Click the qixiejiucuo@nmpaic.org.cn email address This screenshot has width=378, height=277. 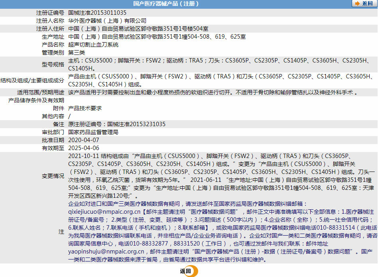pos(104,212)
